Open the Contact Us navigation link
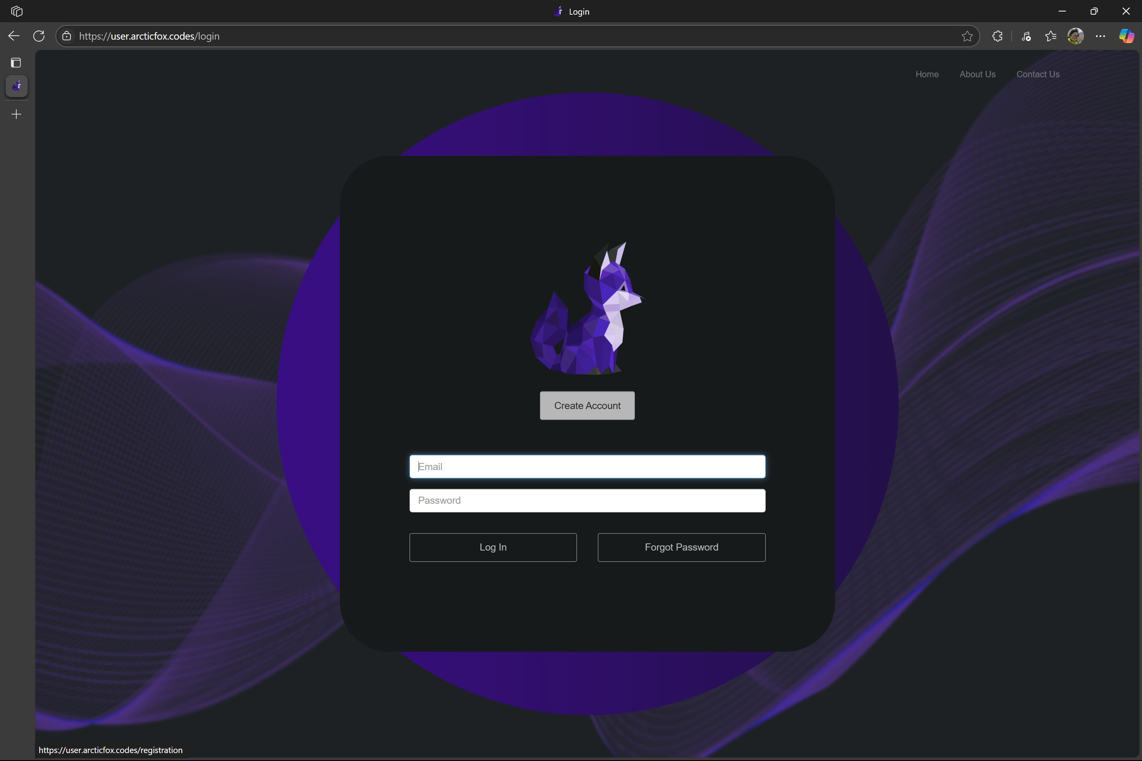The image size is (1142, 761). click(x=1038, y=74)
